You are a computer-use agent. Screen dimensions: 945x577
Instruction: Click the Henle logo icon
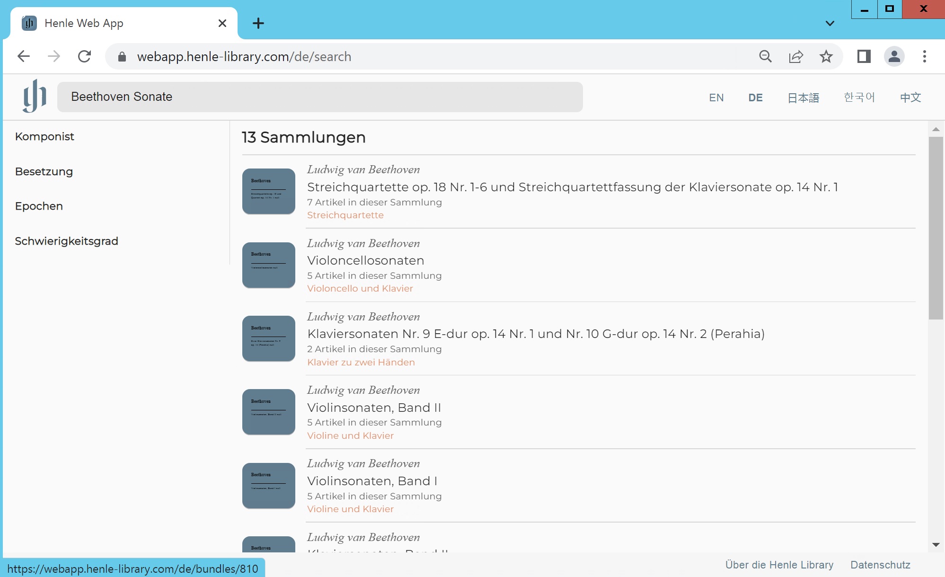coord(35,96)
